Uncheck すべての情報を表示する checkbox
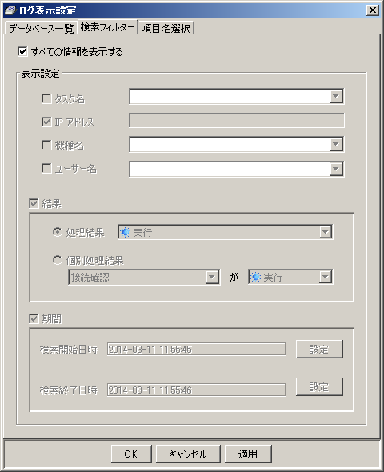384x472 pixels. [22, 51]
